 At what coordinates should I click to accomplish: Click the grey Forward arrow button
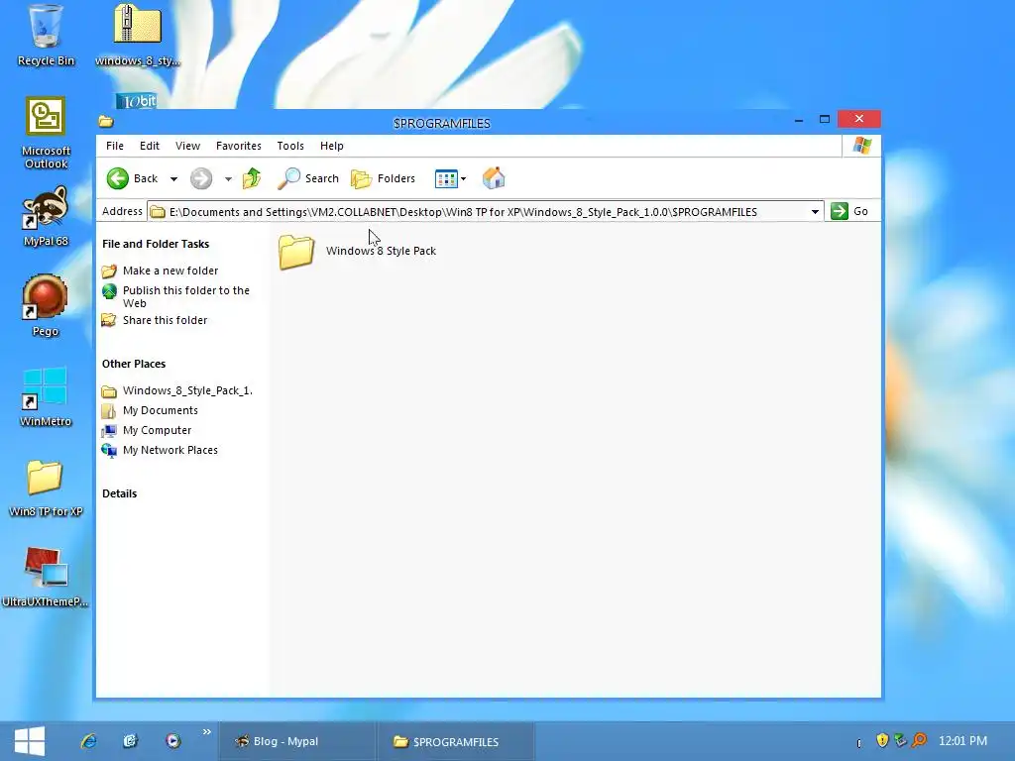pos(201,178)
